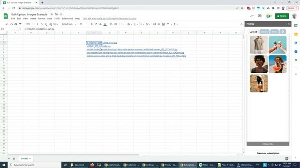Open the View menu
Screen dimensions: 300x168
(25, 19)
